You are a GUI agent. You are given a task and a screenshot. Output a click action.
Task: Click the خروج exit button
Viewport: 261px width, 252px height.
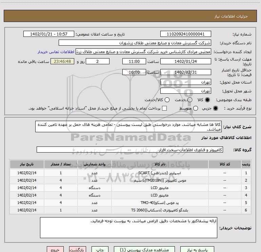click(x=55, y=250)
